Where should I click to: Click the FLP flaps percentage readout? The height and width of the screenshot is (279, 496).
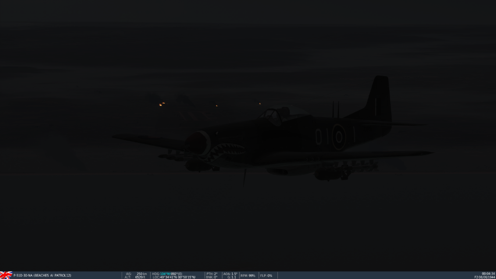(x=266, y=276)
